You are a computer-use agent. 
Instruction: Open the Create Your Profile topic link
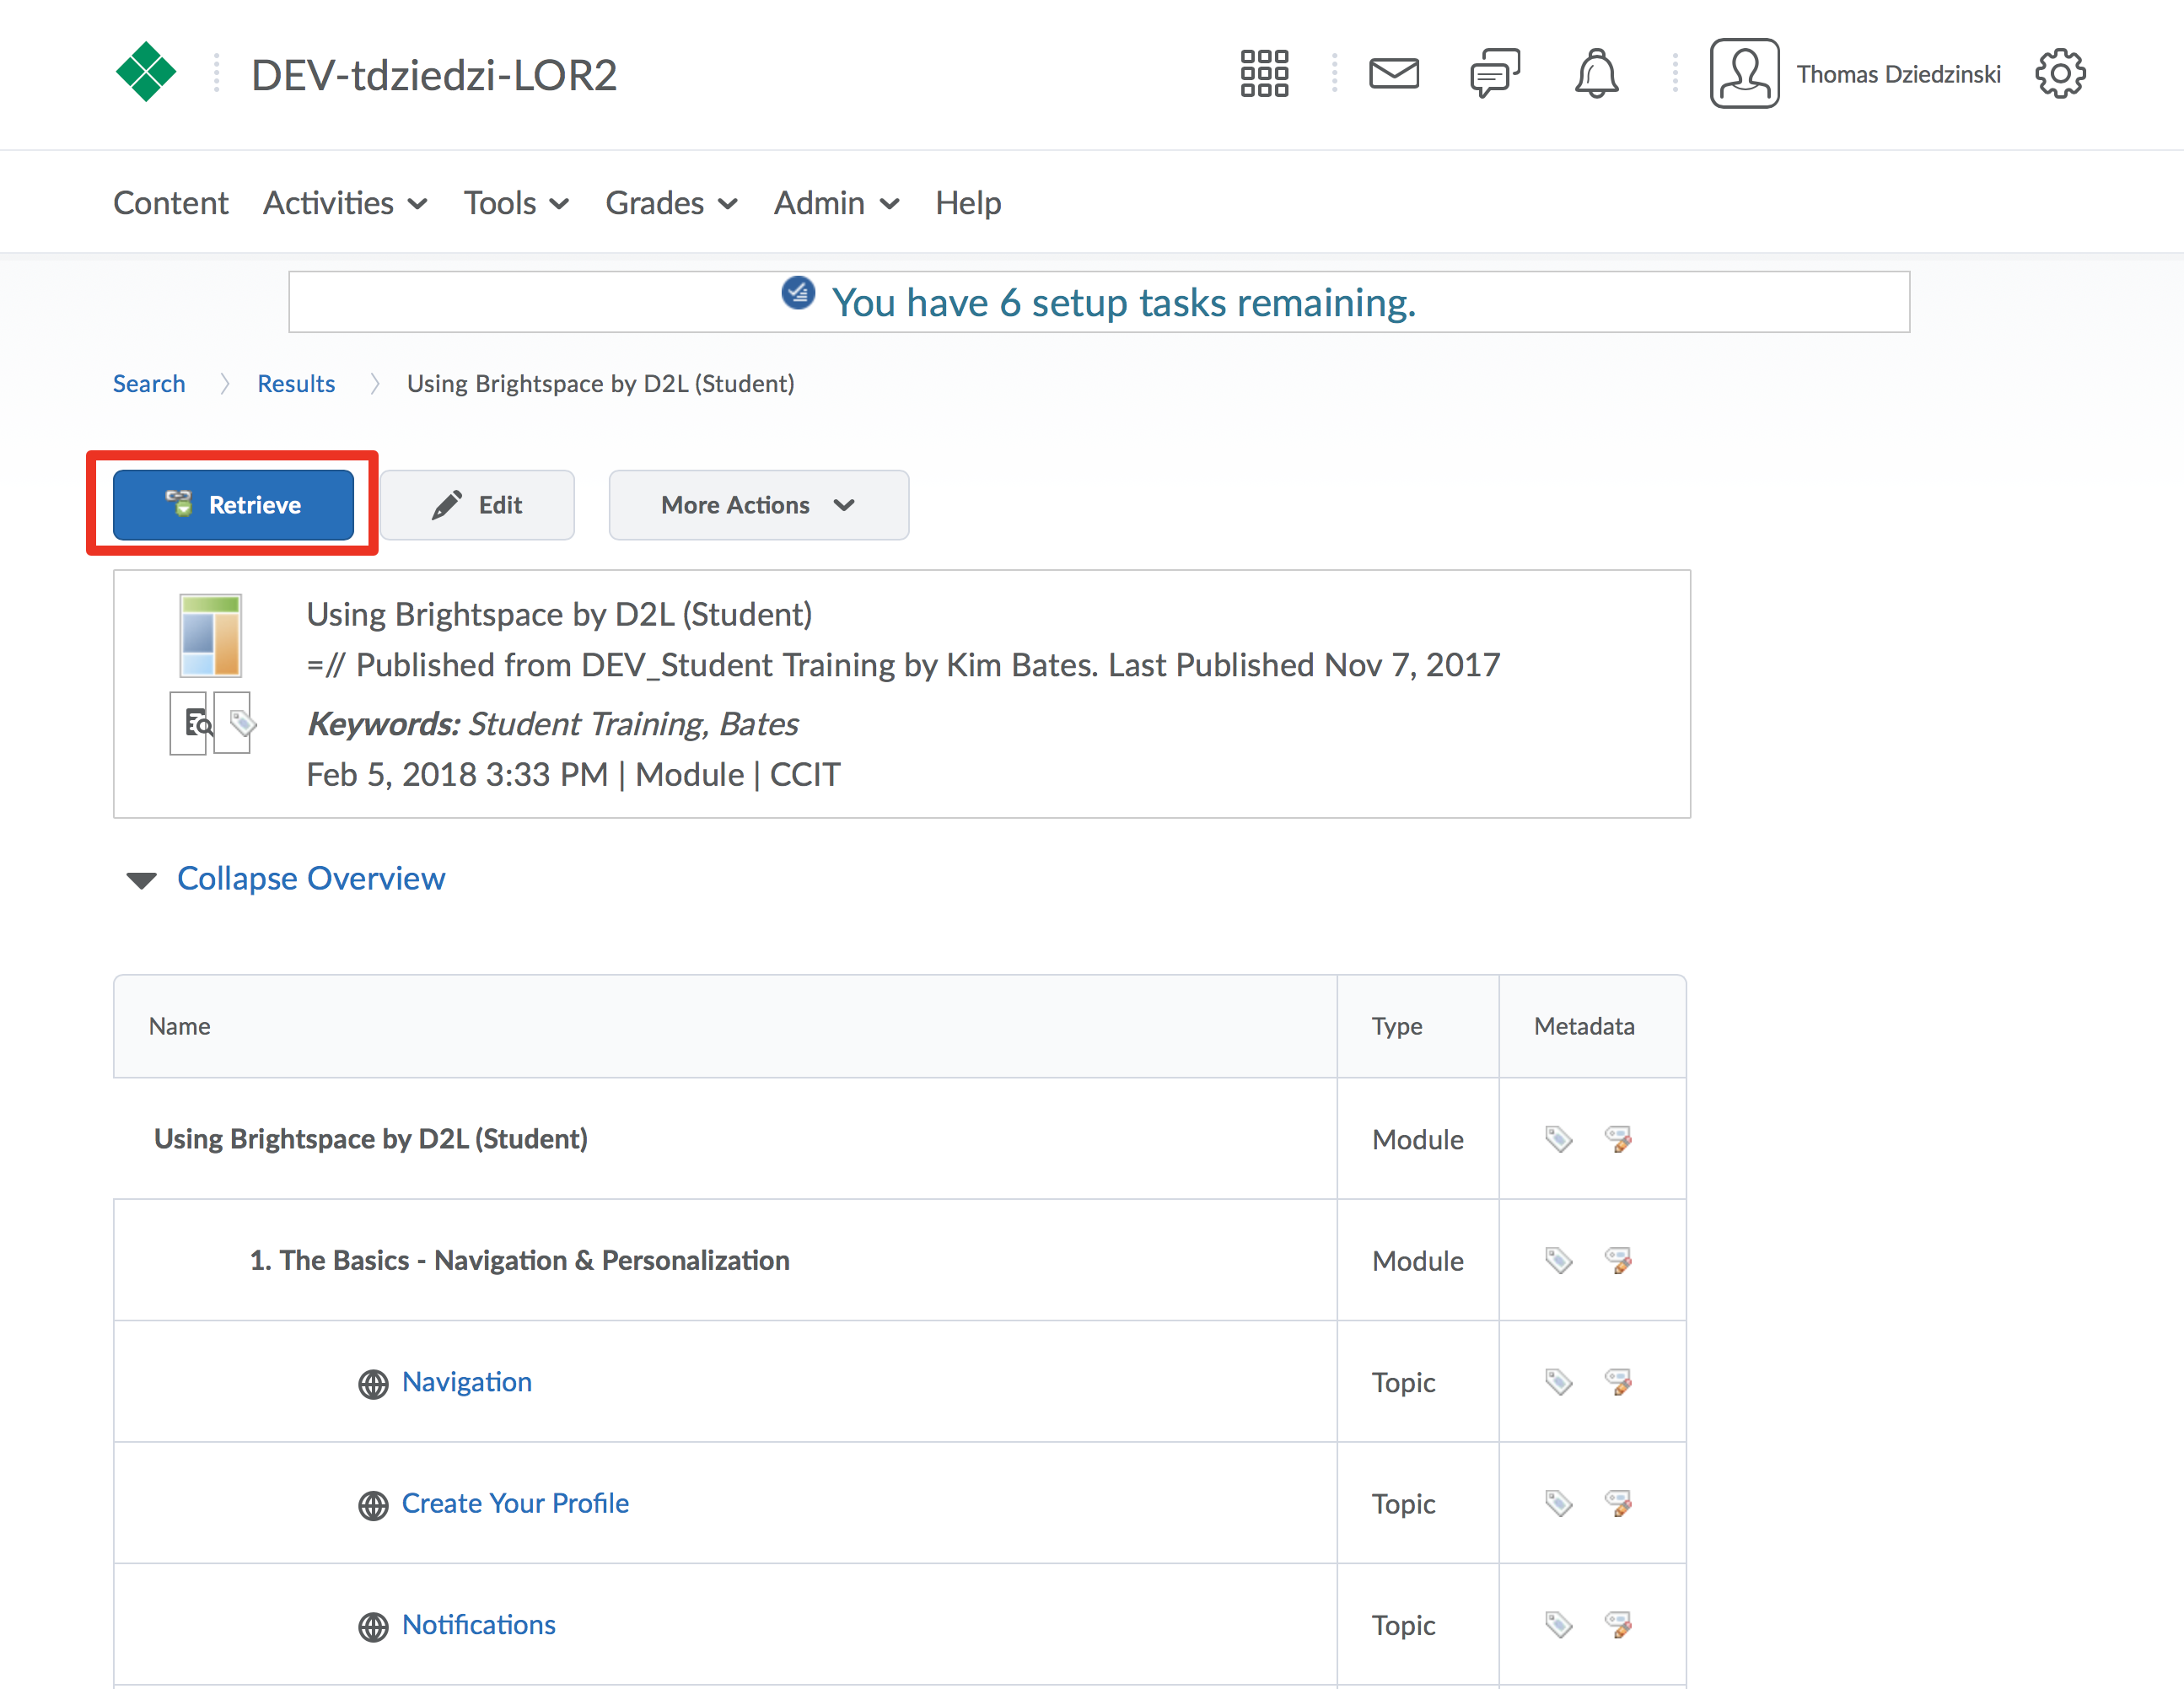(x=515, y=1503)
